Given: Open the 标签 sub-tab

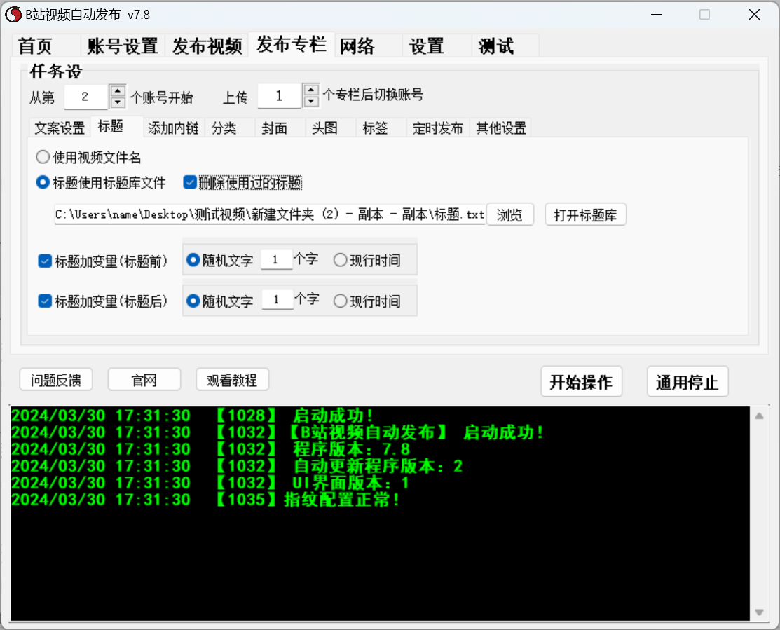Looking at the screenshot, I should 381,128.
